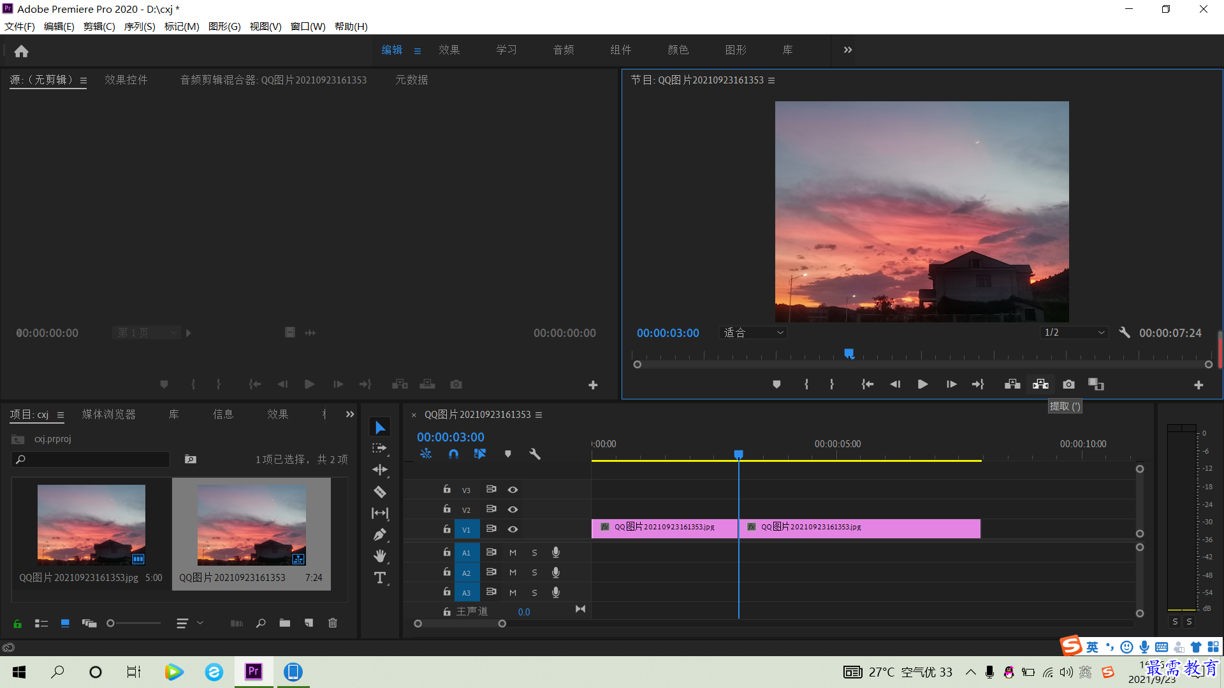Viewport: 1224px width, 688px height.
Task: Add marker in Program monitor
Action: click(776, 384)
